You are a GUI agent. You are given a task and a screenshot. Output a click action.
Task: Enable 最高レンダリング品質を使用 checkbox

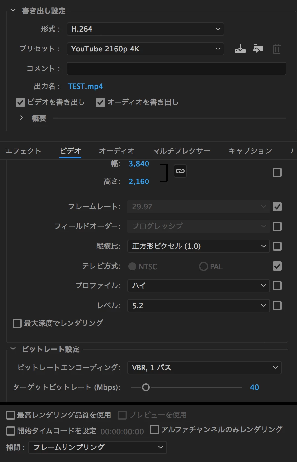(x=11, y=415)
